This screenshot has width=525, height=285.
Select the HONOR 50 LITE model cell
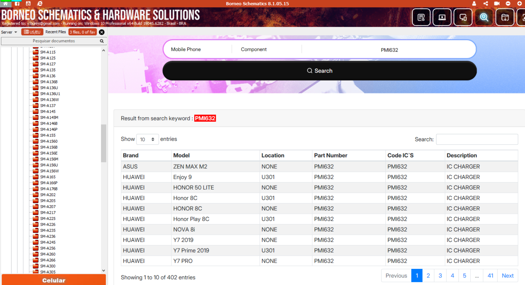[215, 188]
